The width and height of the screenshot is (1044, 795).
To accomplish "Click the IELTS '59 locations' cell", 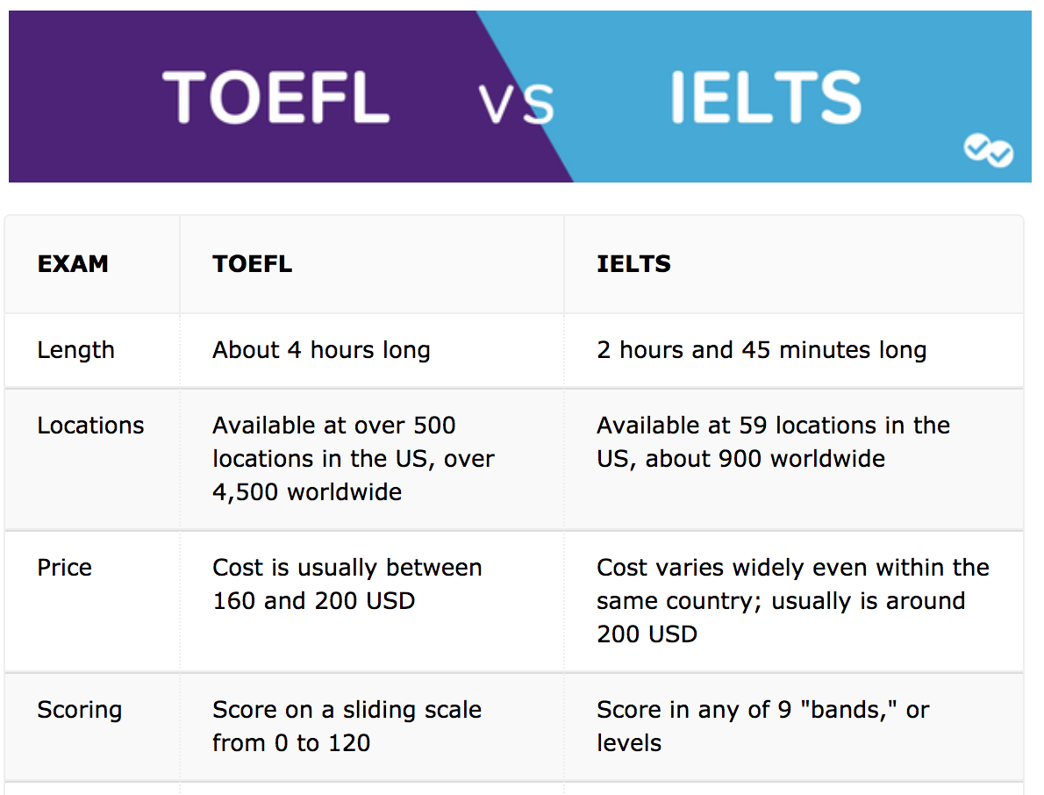I will pyautogui.click(x=773, y=442).
